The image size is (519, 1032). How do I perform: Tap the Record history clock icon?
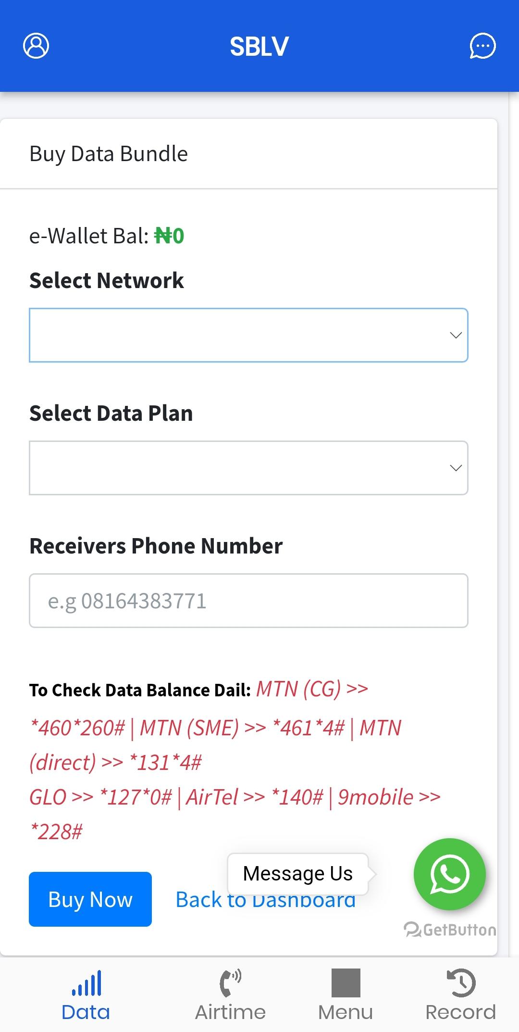460,982
